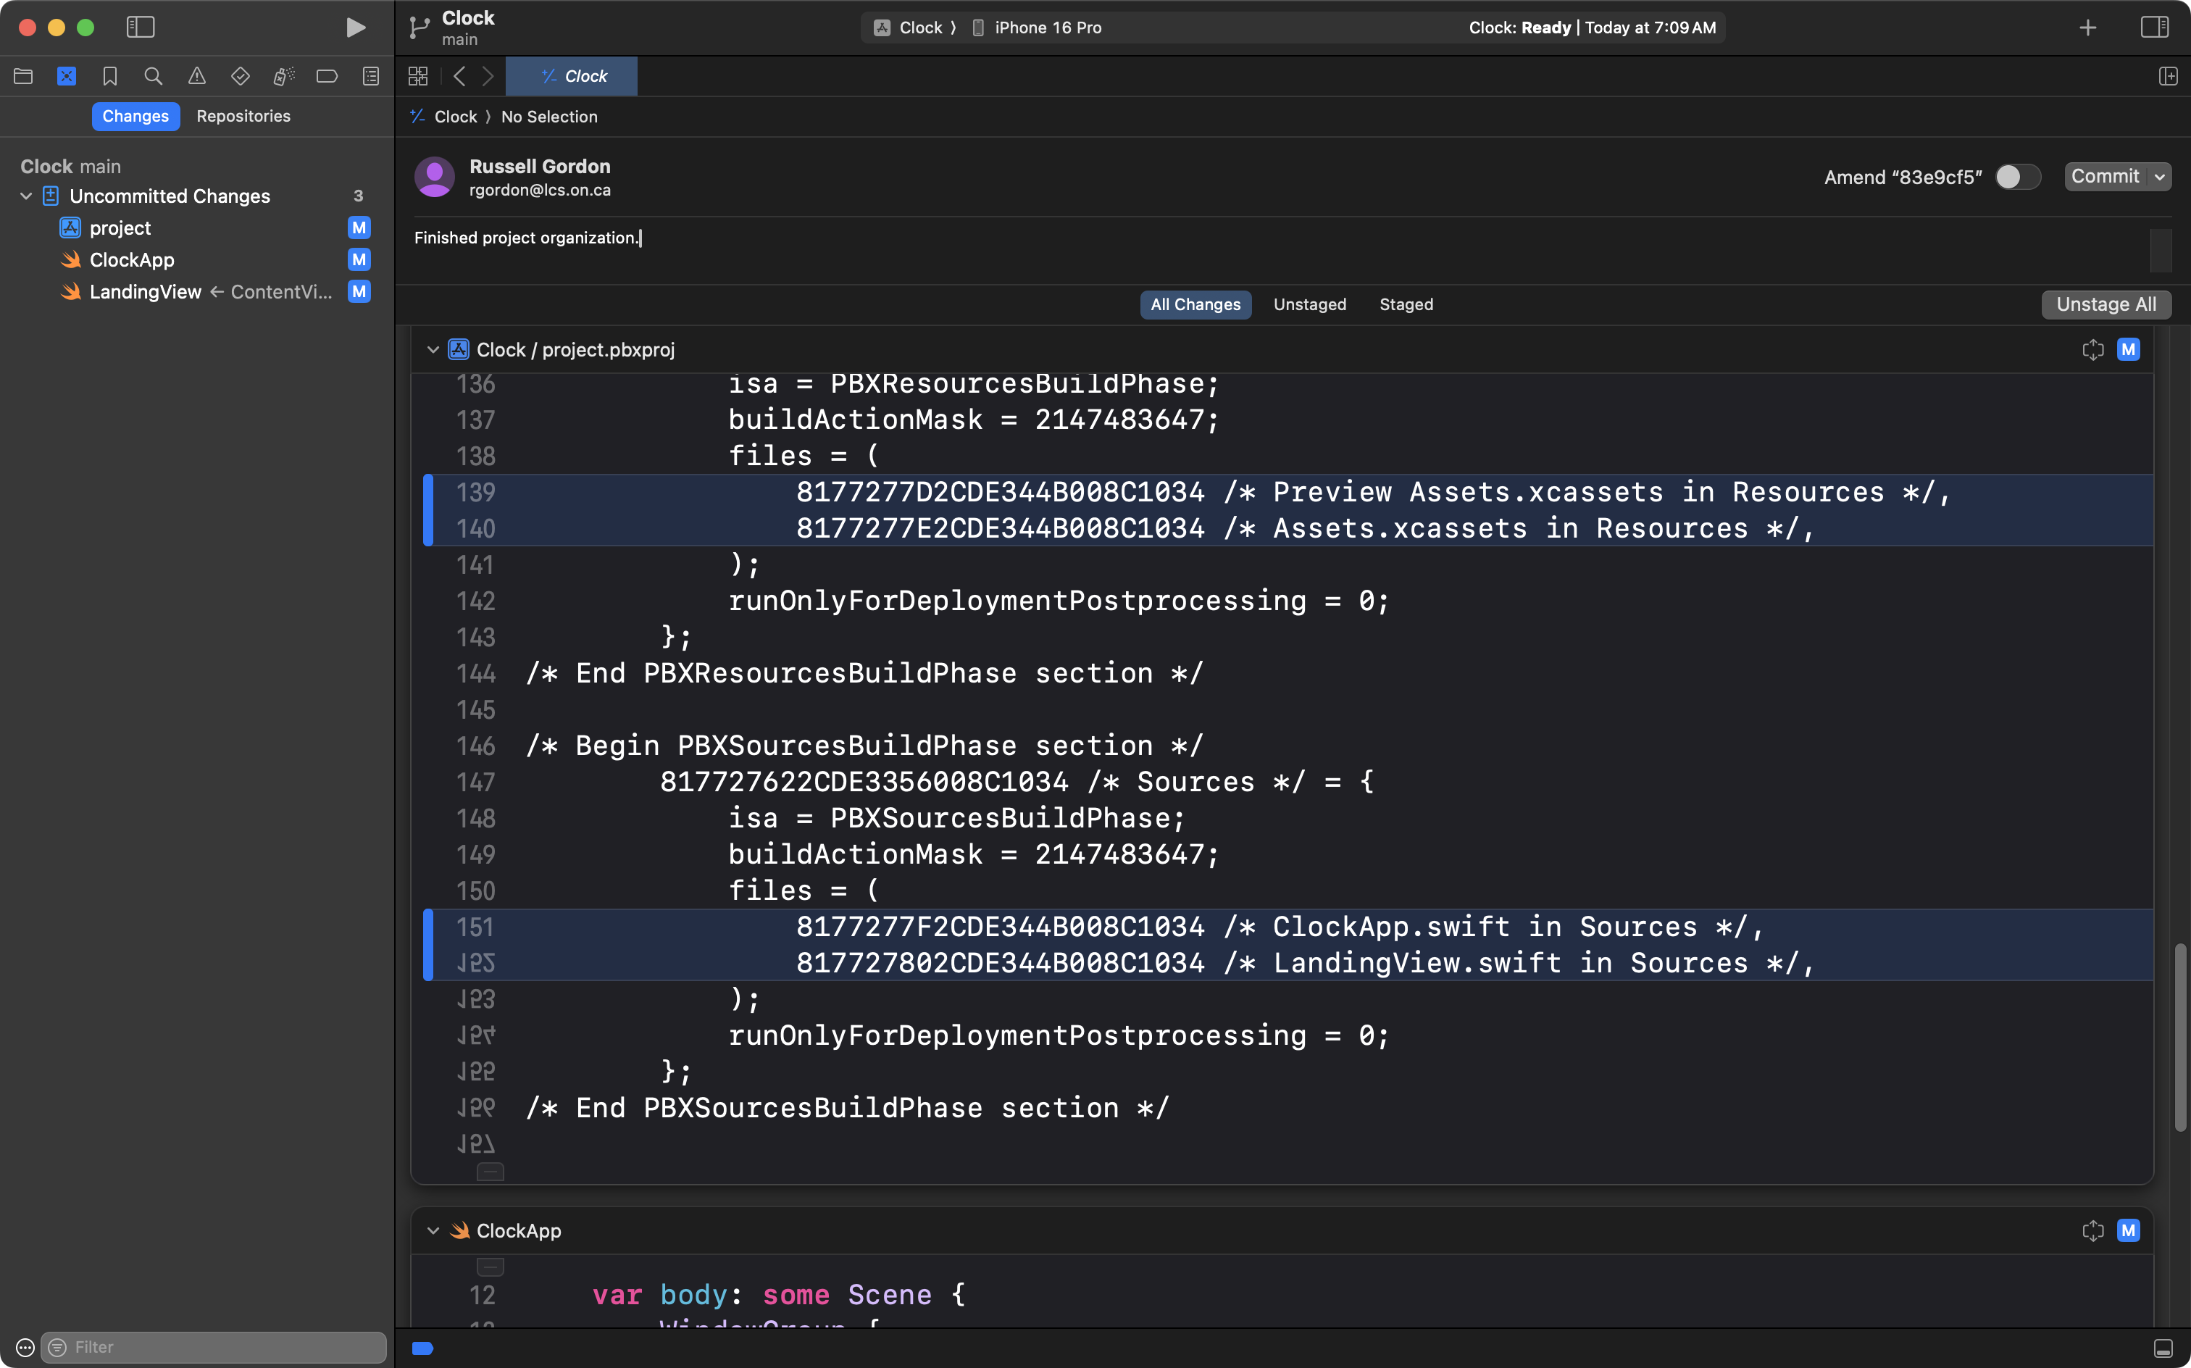Click the Filter field in navigator
This screenshot has width=2191, height=1368.
(217, 1346)
